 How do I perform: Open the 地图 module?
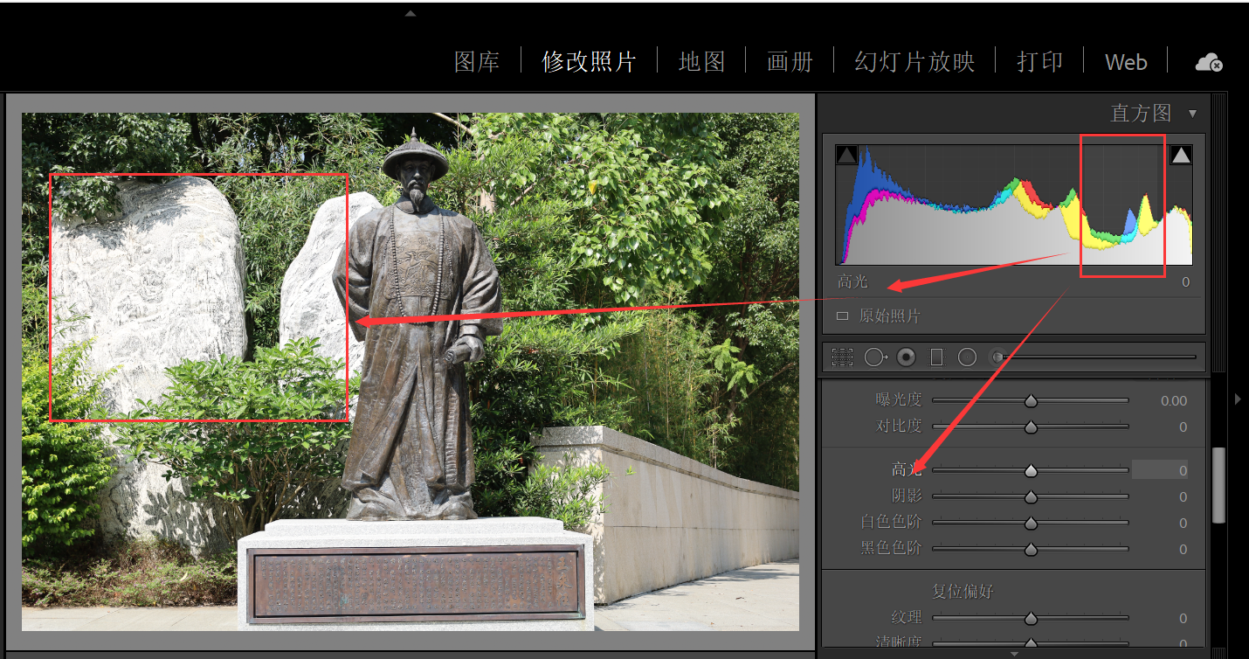pos(702,62)
